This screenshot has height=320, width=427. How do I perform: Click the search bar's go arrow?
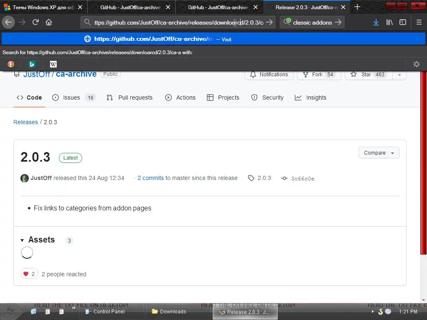click(x=338, y=22)
